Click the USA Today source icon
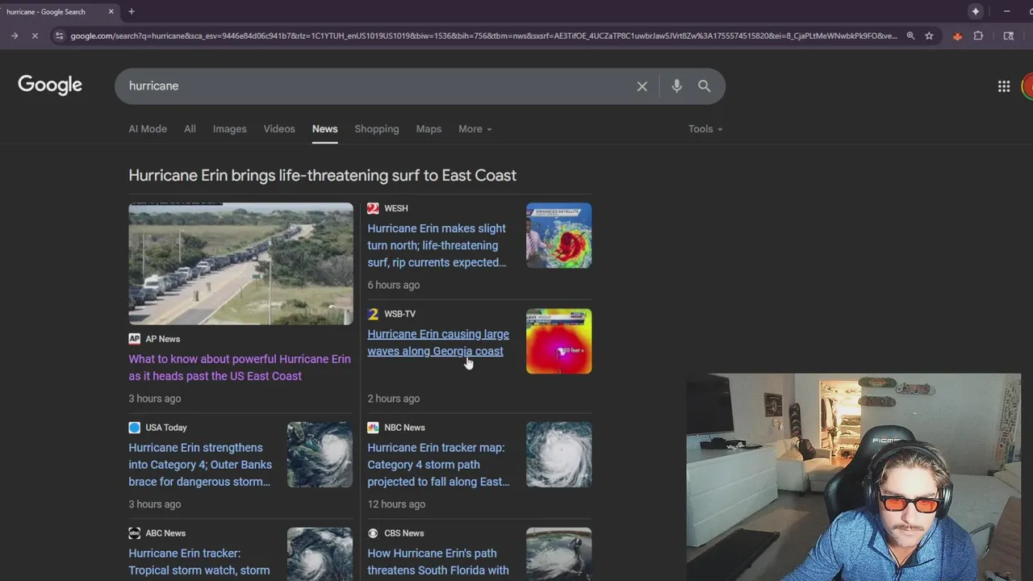Viewport: 1033px width, 581px height. (x=134, y=428)
